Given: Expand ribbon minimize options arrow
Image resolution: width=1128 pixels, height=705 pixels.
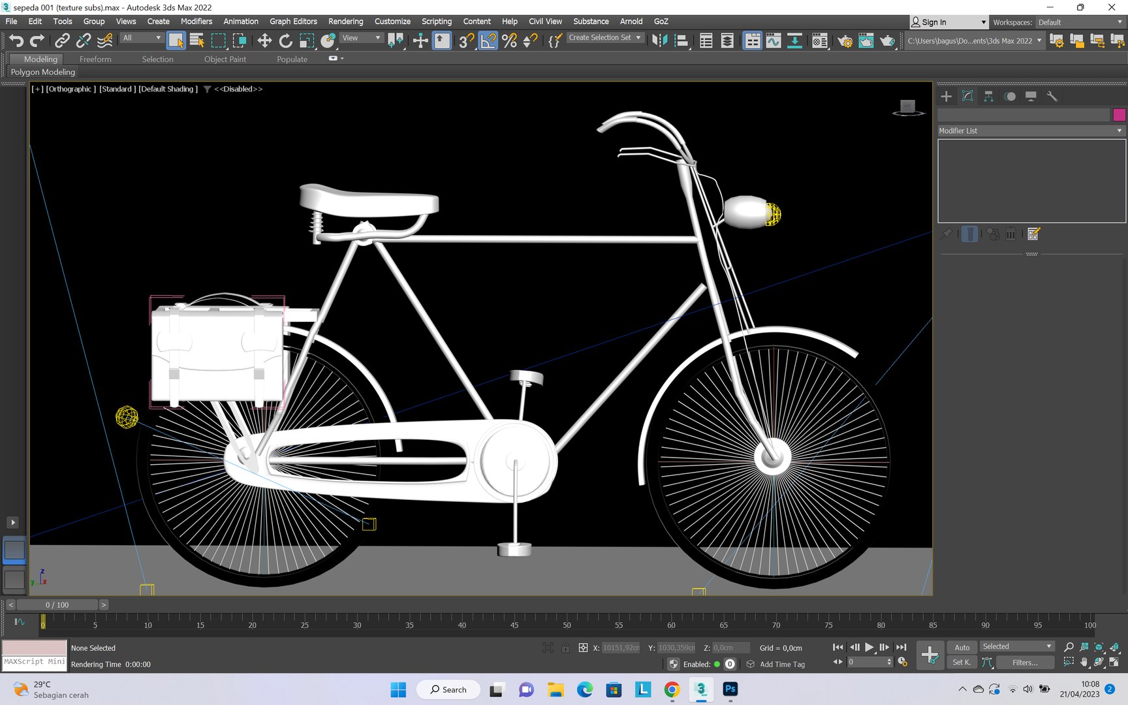Looking at the screenshot, I should pyautogui.click(x=342, y=59).
